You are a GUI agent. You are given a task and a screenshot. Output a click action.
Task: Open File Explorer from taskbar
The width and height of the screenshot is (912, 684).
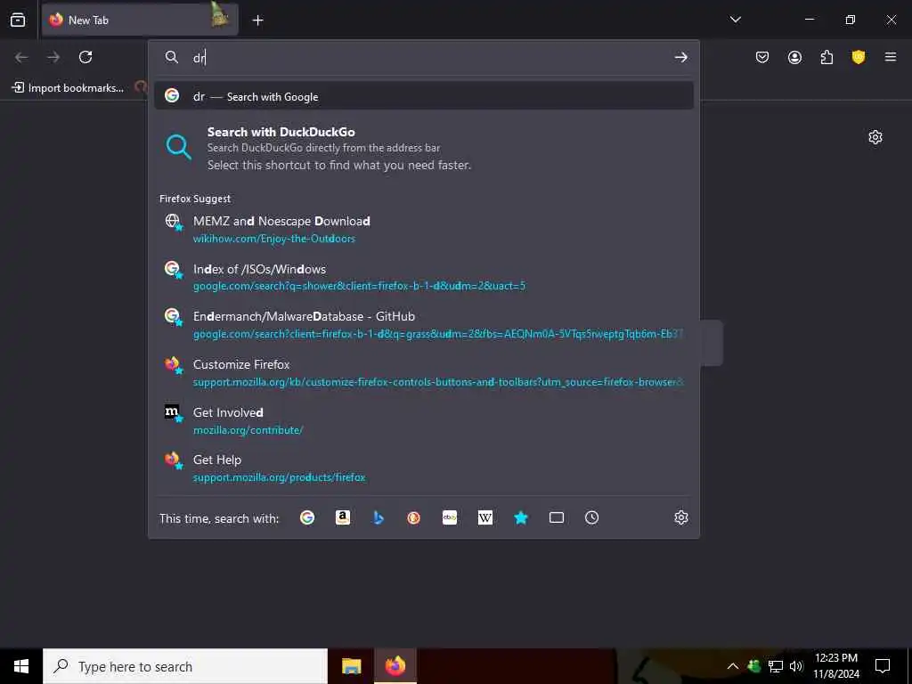351,666
